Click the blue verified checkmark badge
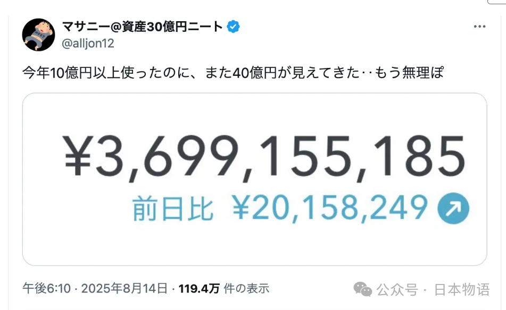 pos(233,27)
